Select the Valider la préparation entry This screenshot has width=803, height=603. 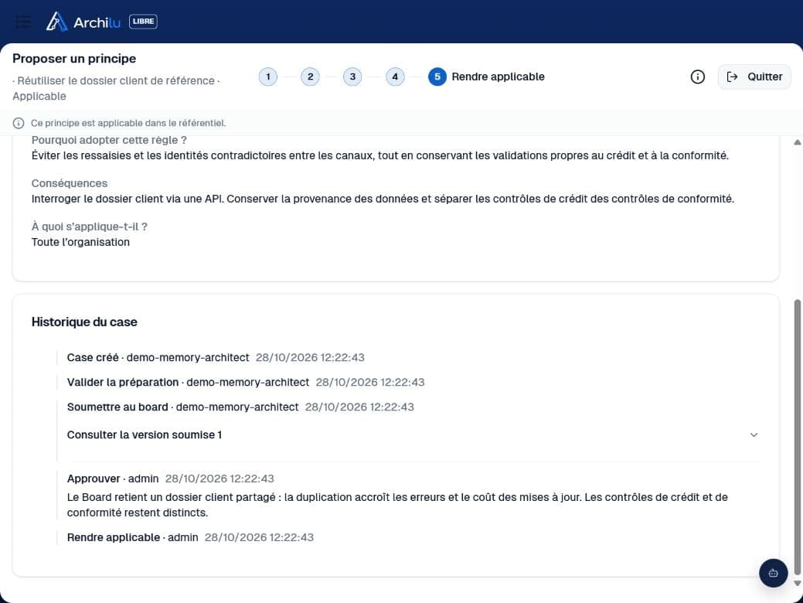[x=246, y=382]
